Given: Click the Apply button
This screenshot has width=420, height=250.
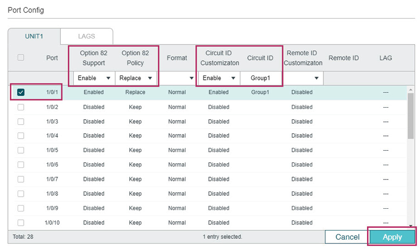Looking at the screenshot, I should tap(392, 237).
